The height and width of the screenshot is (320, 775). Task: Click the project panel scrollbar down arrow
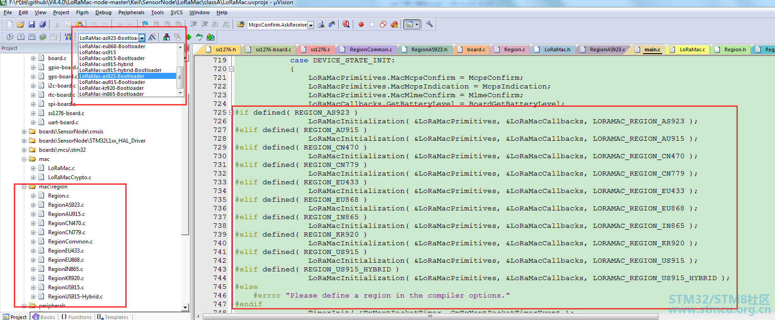pos(185,308)
